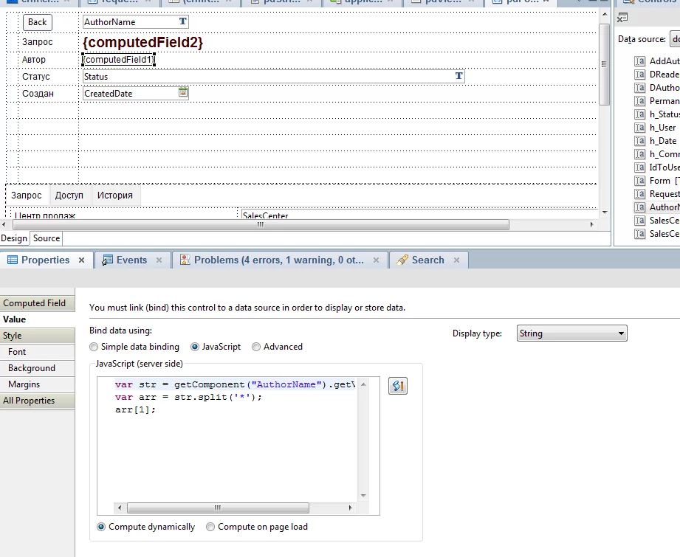Select the AuthorName field icon in data palette
The width and height of the screenshot is (680, 557).
click(639, 207)
